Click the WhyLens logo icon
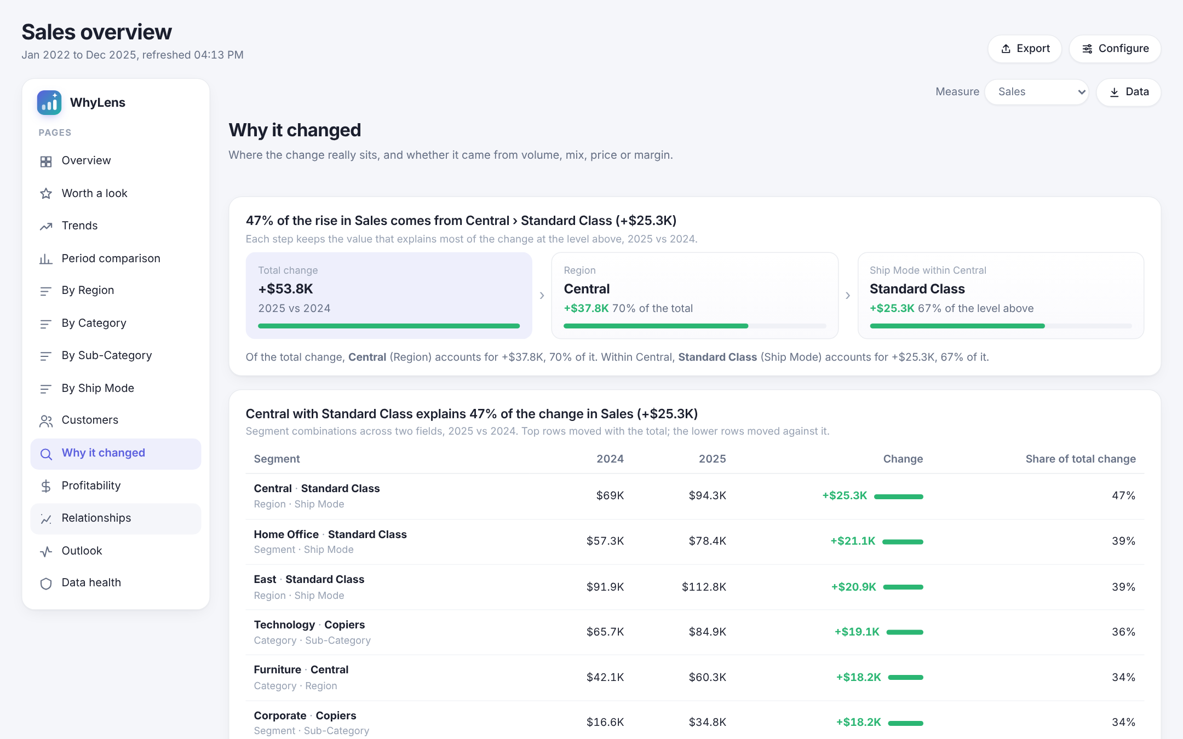 (49, 102)
